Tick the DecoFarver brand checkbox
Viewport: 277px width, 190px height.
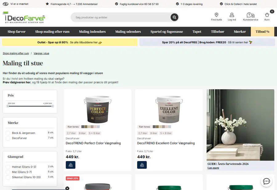click(x=8, y=138)
